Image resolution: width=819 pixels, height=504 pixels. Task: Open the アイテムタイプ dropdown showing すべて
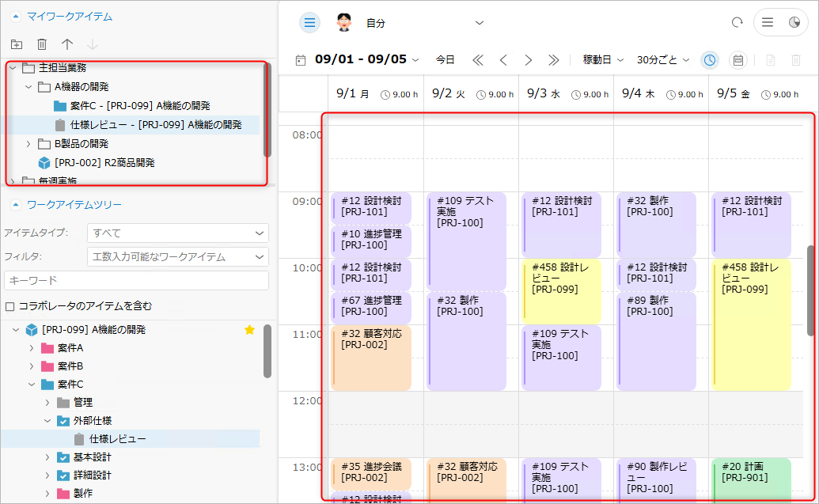coord(177,233)
